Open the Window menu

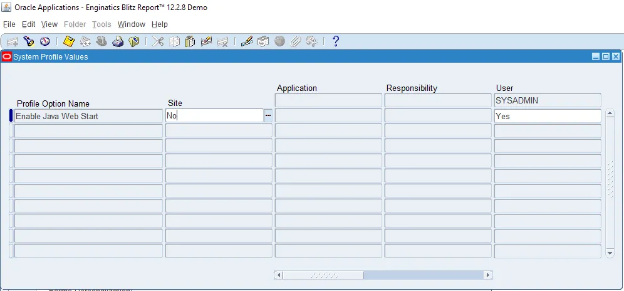click(x=132, y=24)
